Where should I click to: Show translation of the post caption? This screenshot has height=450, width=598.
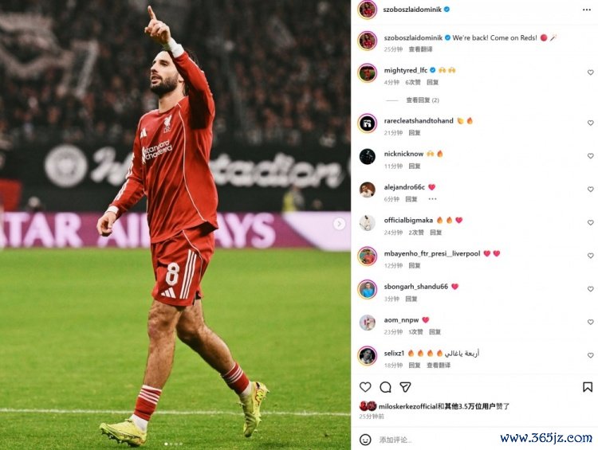coord(420,49)
